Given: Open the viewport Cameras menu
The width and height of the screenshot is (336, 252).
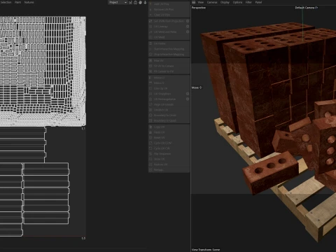Looking at the screenshot, I should 212,2.
